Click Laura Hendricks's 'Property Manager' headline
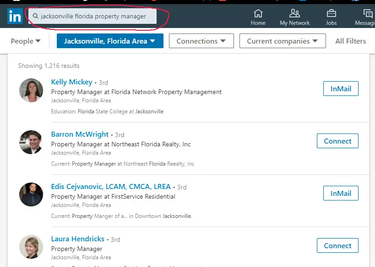Screen dimensions: 375x267 [76, 249]
